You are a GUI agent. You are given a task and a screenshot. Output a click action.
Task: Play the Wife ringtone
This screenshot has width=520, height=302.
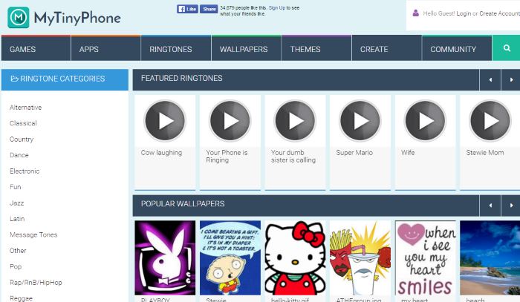pyautogui.click(x=425, y=120)
